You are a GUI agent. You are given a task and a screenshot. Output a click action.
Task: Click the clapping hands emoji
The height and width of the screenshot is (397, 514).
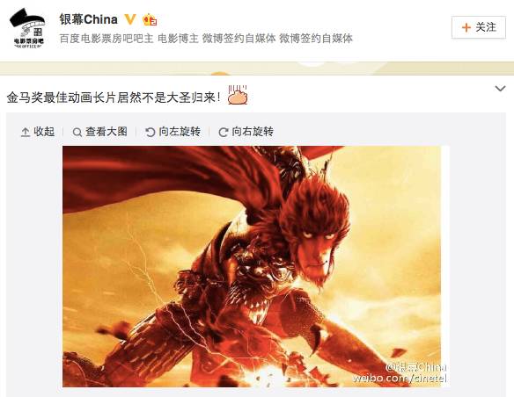238,95
